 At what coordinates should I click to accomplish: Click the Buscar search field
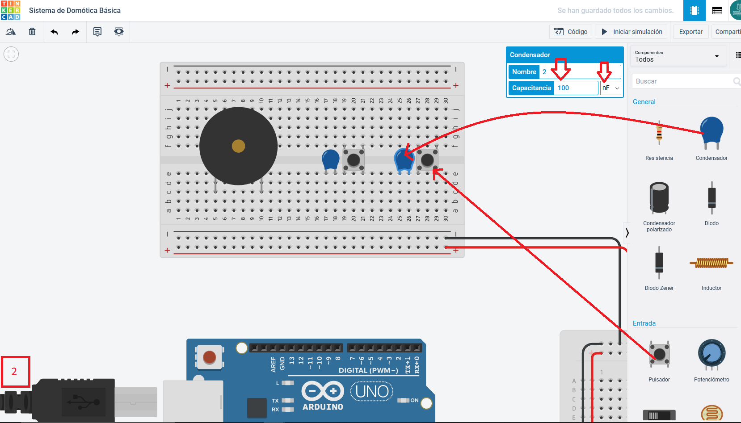click(x=686, y=81)
